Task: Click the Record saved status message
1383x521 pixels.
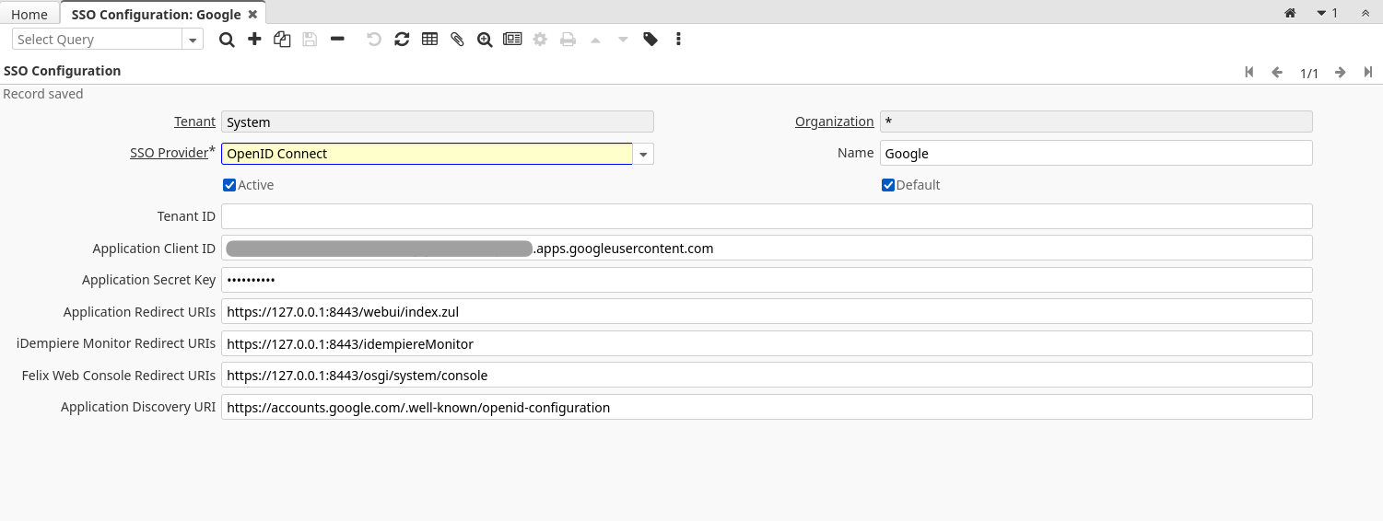Action: coord(43,94)
